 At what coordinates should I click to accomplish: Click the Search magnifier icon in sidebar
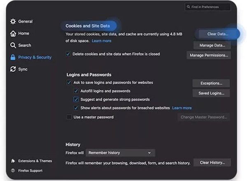point(13,45)
